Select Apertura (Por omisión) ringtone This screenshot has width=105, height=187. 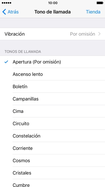point(52,62)
